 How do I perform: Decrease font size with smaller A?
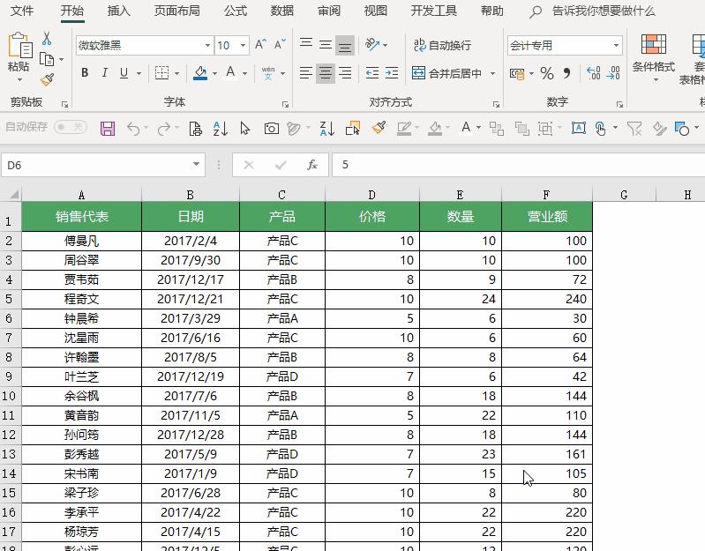(x=280, y=44)
